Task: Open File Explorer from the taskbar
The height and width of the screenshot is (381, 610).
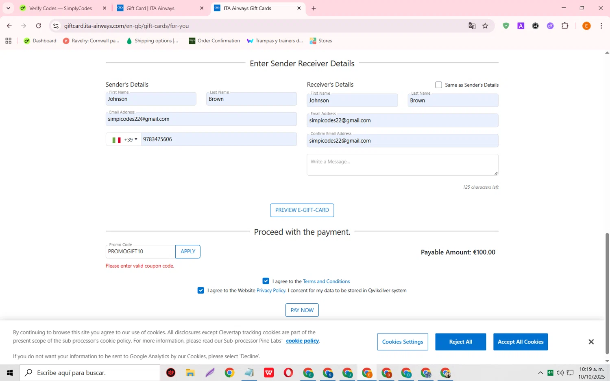Action: coord(190,373)
